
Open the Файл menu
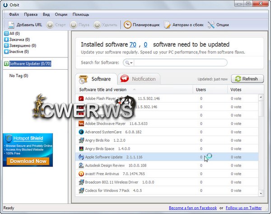tap(14, 14)
